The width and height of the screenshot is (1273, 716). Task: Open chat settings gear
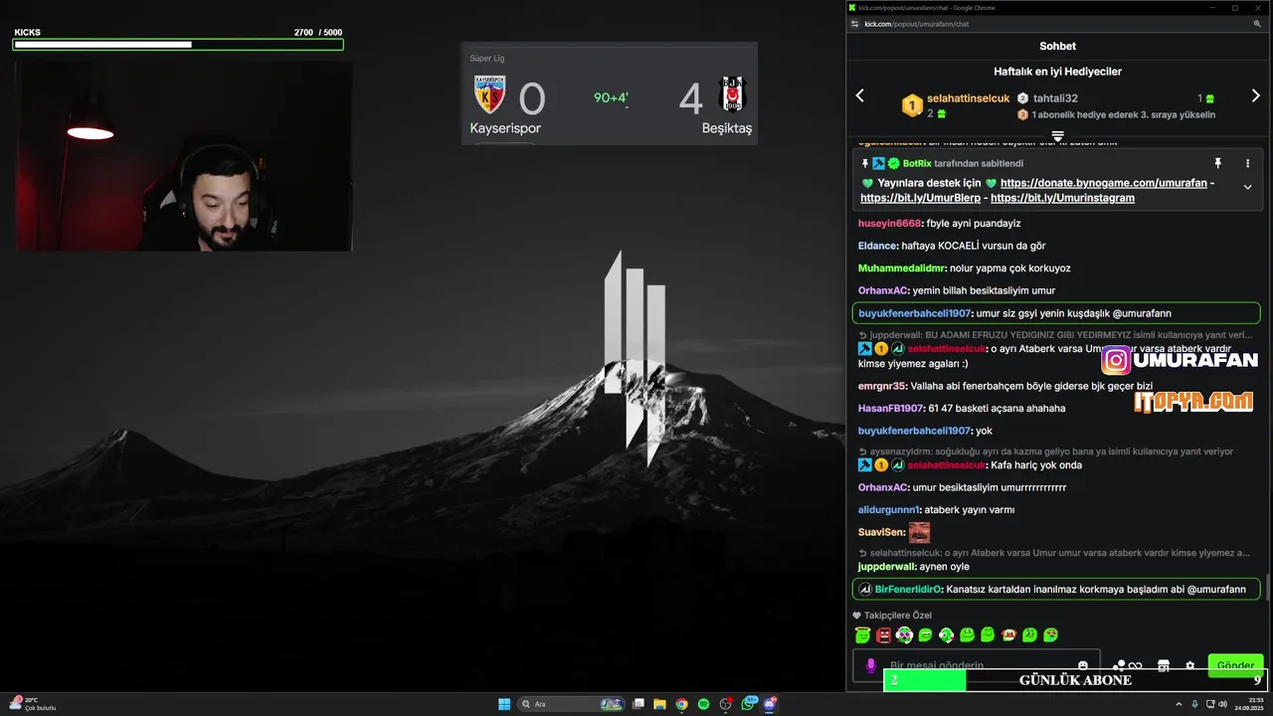coord(1189,665)
